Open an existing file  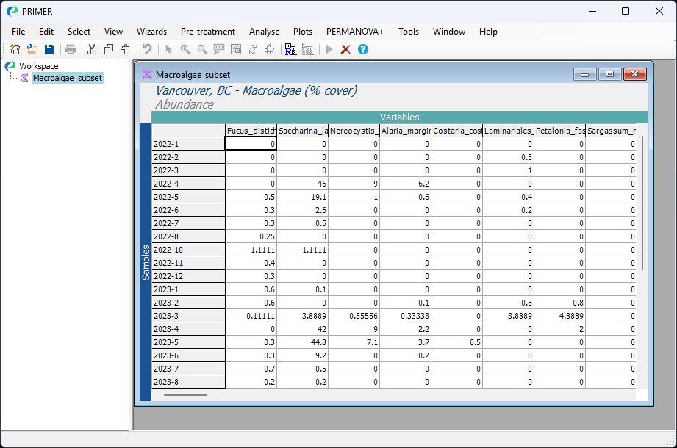coord(32,49)
